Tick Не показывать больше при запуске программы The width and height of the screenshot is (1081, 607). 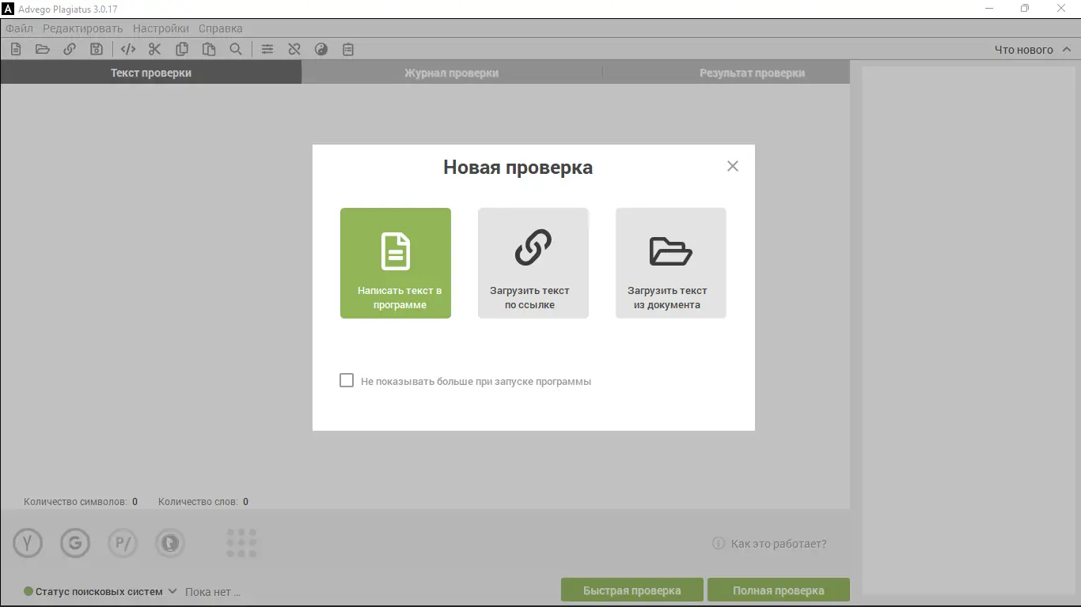(x=347, y=381)
